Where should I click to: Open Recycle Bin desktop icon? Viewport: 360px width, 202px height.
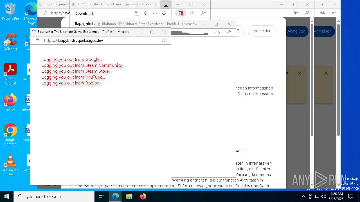[x=10, y=12]
